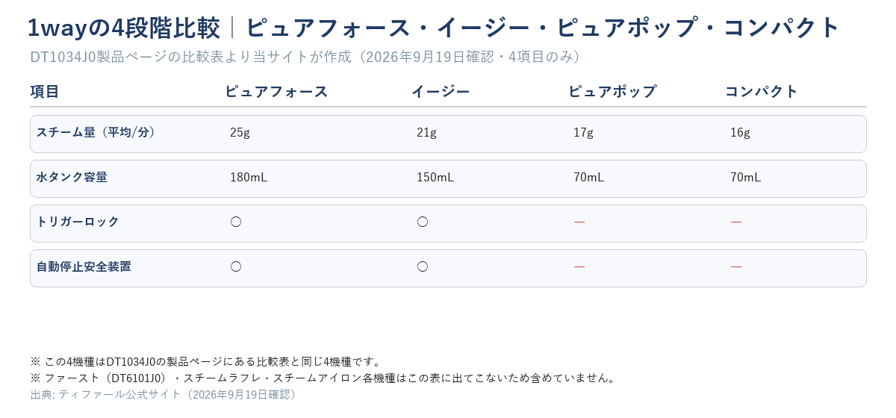Select the 自動停止安全装置 row label

(x=84, y=266)
